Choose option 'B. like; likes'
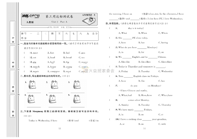The width and height of the screenshot is (197, 139). click(145, 62)
